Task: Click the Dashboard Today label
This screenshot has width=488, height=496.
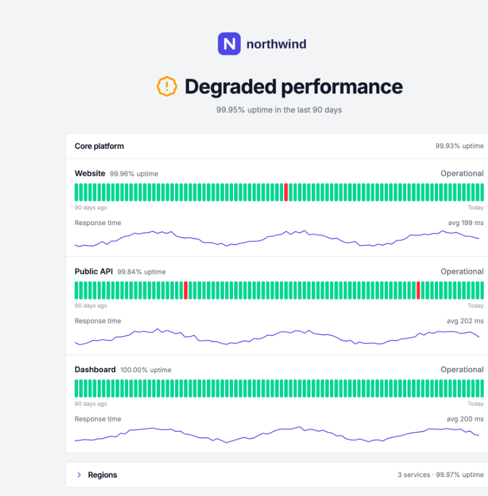Action: 476,404
